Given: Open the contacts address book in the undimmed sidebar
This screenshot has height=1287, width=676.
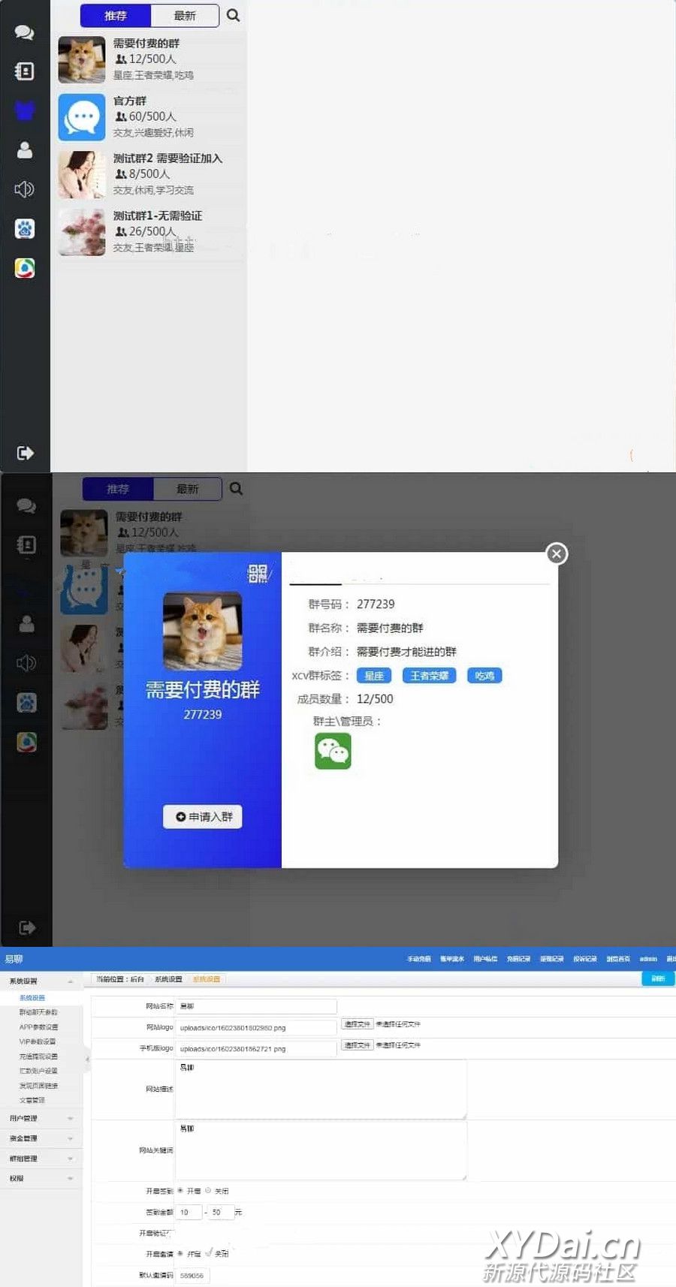Looking at the screenshot, I should (24, 71).
